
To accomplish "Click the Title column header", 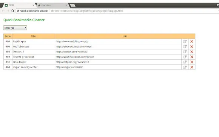I will pyautogui.click(x=34, y=36).
